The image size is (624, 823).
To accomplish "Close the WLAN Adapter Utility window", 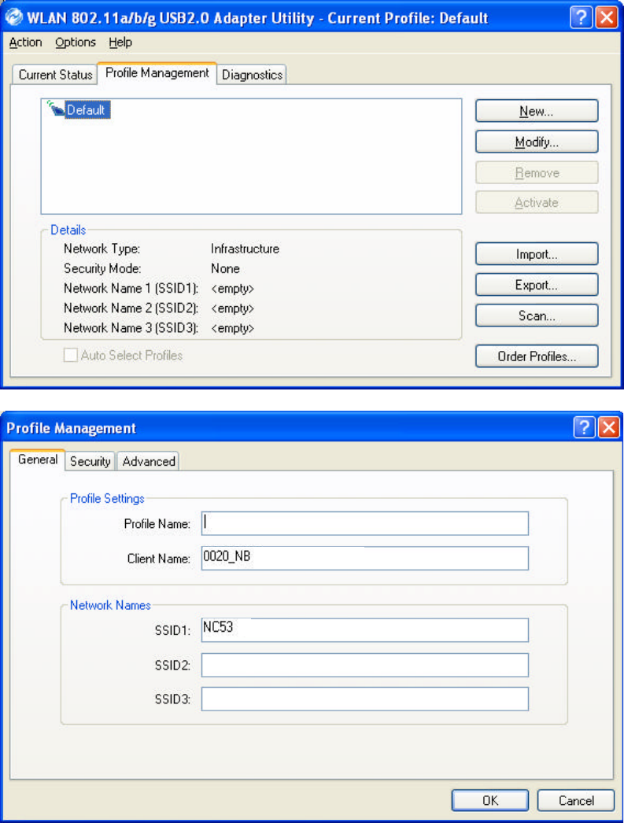I will [607, 17].
